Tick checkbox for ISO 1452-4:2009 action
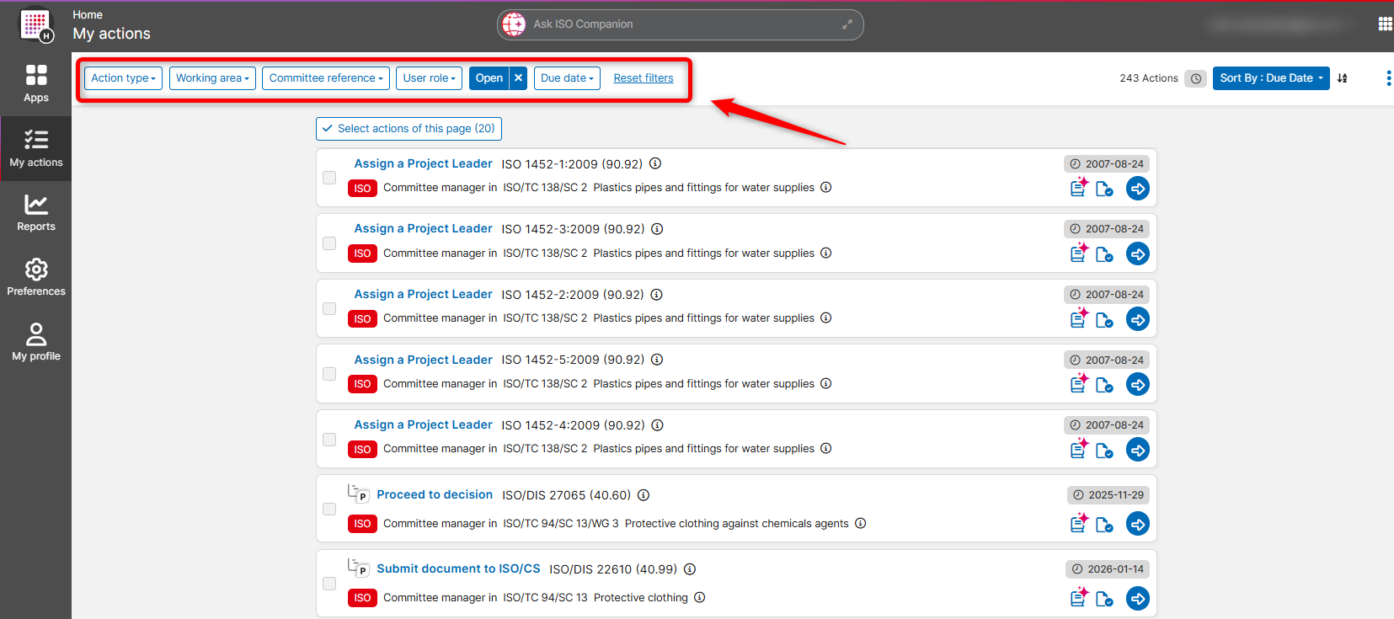Image resolution: width=1394 pixels, height=619 pixels. point(329,440)
